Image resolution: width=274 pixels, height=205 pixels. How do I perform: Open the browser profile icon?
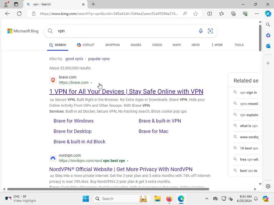6,4
